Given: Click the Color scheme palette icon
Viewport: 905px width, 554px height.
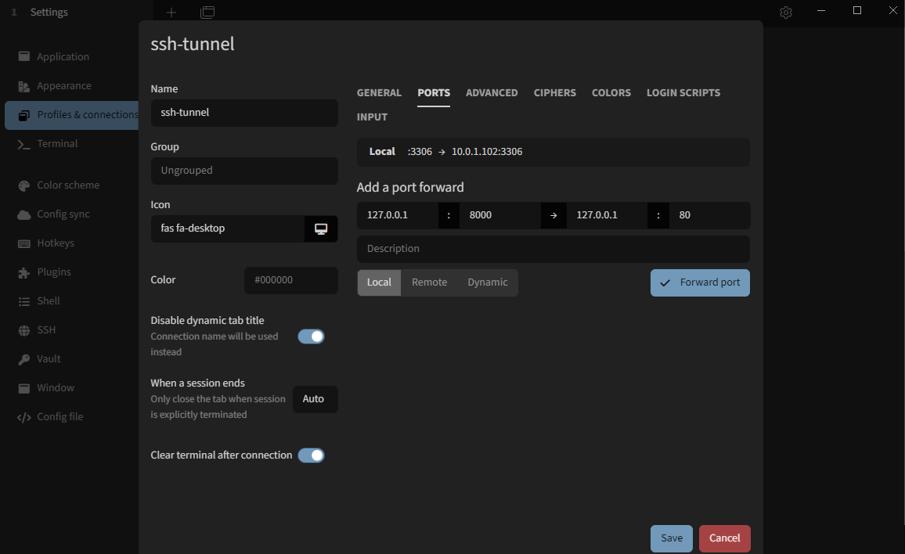Looking at the screenshot, I should pos(23,185).
